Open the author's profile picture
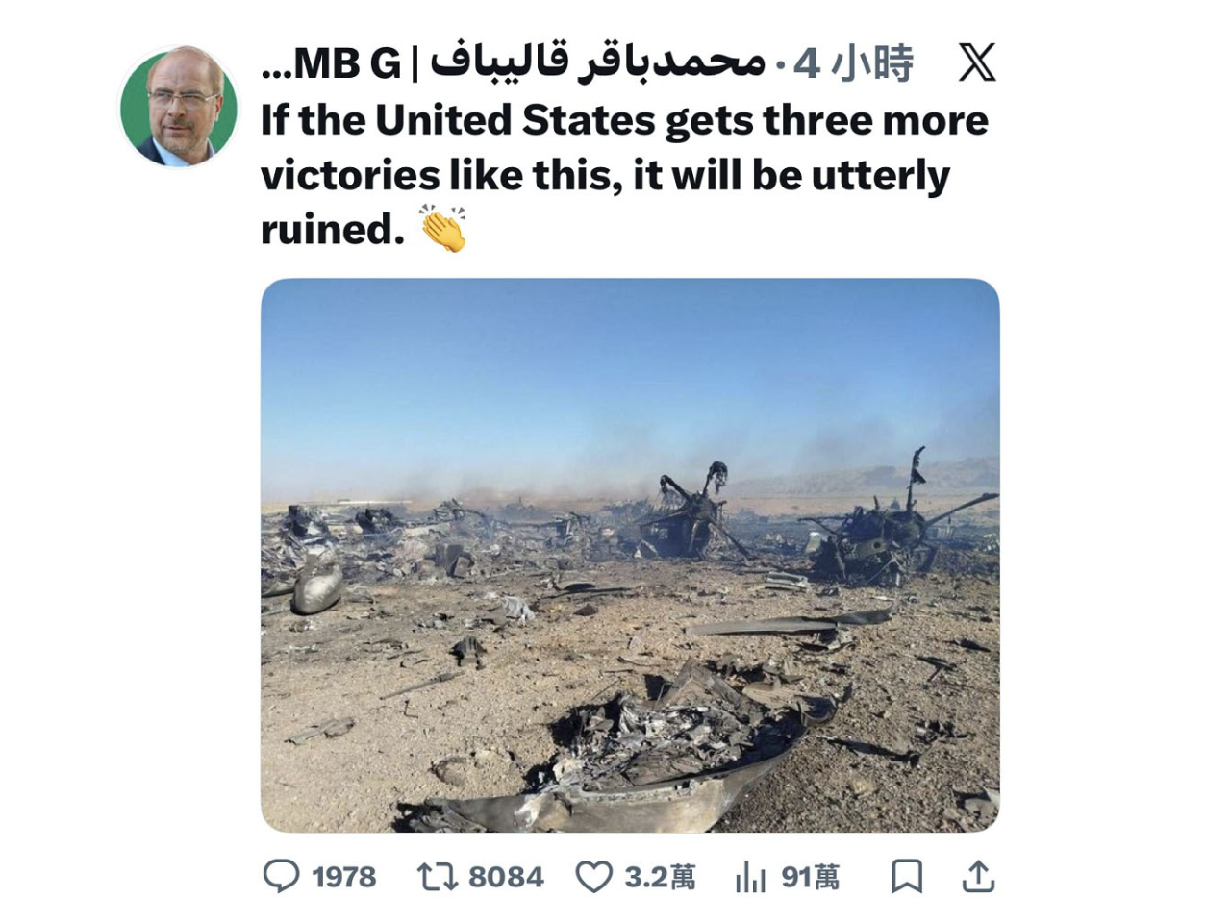The image size is (1231, 923). 179,106
